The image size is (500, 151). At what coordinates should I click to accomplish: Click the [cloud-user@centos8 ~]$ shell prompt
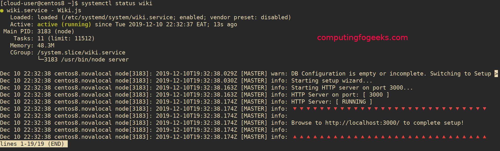[39, 3]
